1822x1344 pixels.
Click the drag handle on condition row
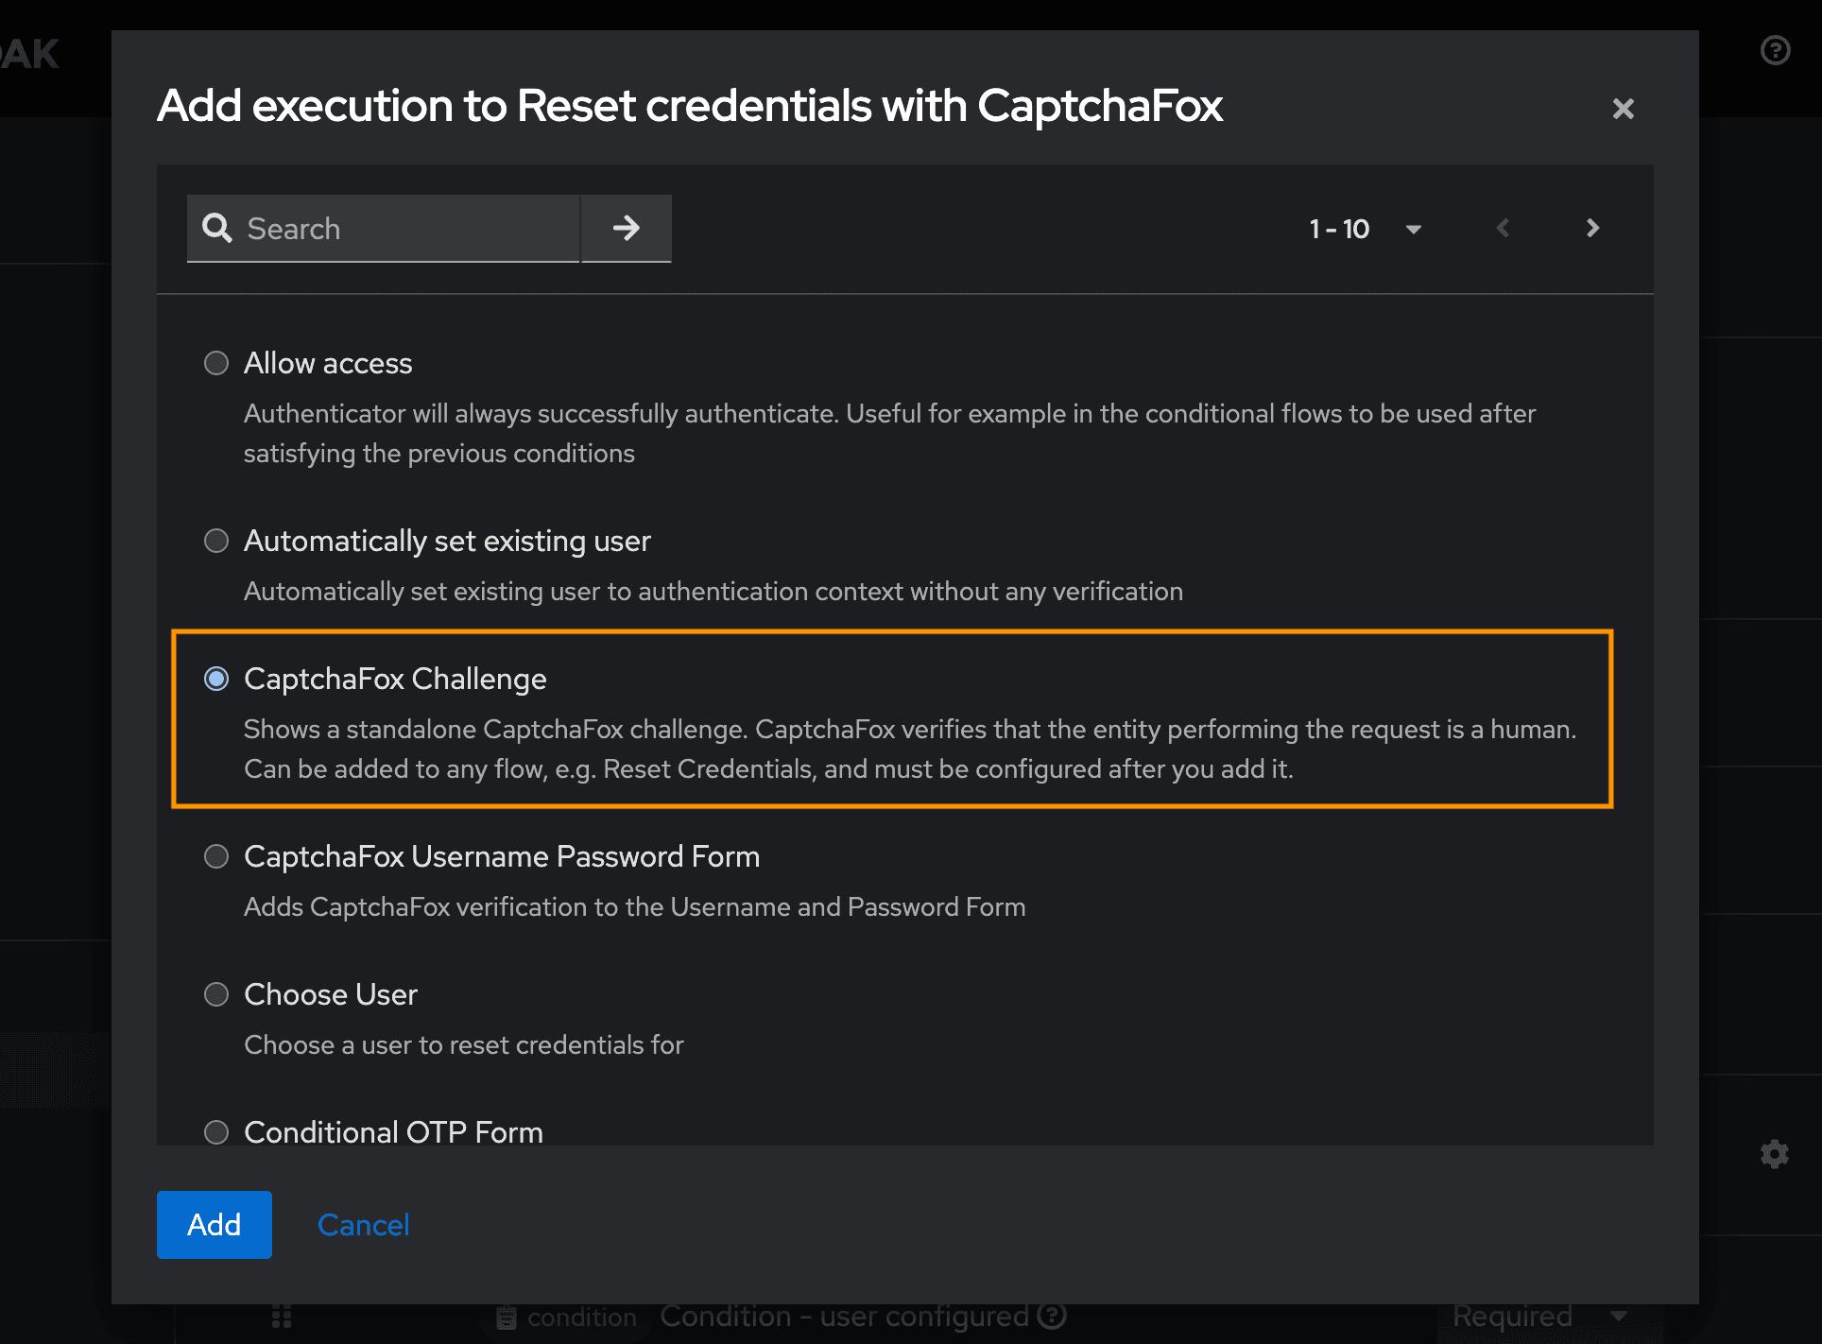point(282,1317)
